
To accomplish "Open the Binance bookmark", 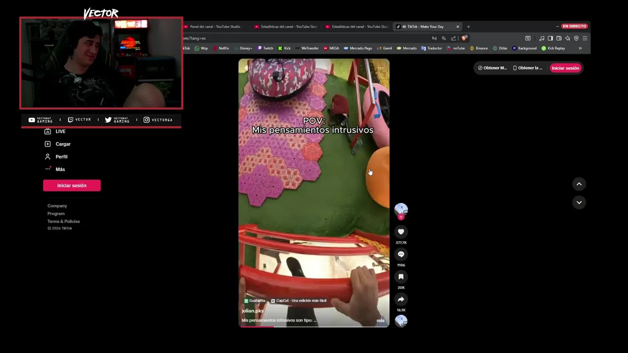I will 479,48.
